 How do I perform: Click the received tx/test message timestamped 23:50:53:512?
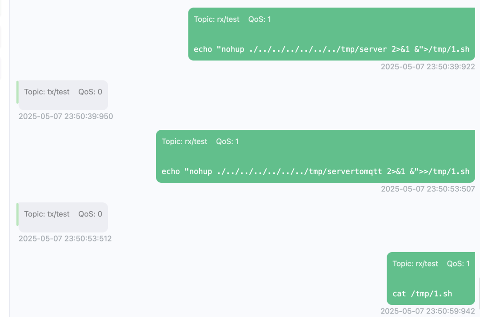[63, 217]
